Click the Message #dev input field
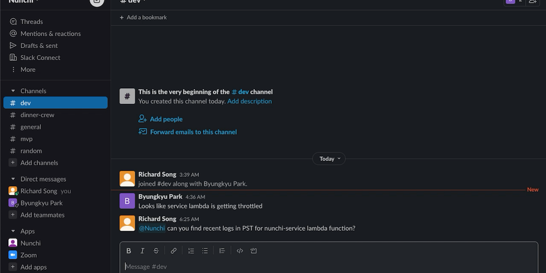The height and width of the screenshot is (273, 546). click(x=320, y=266)
